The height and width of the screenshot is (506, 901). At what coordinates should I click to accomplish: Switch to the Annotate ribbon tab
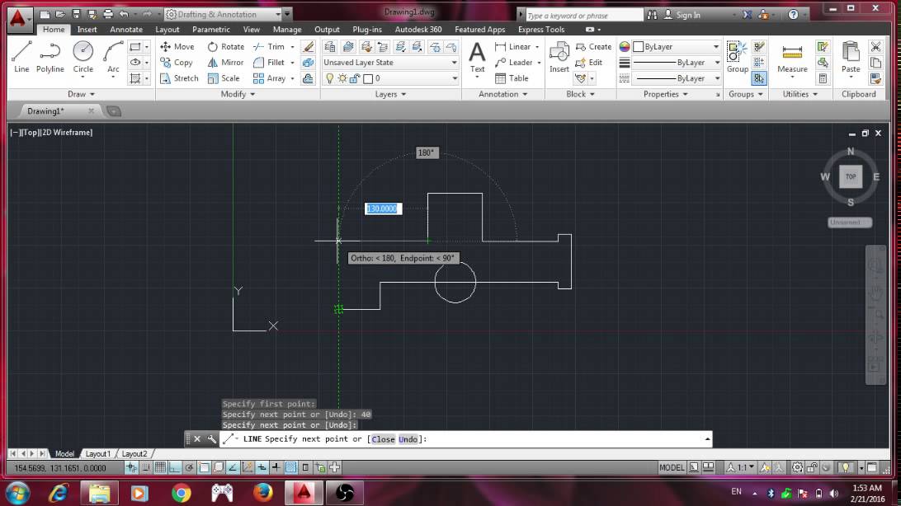(126, 30)
